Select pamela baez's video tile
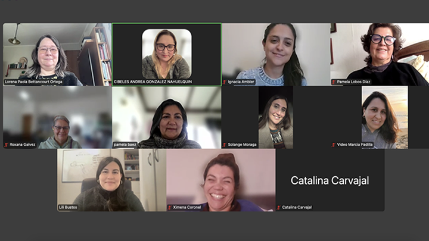429x241 pixels. pos(167,117)
